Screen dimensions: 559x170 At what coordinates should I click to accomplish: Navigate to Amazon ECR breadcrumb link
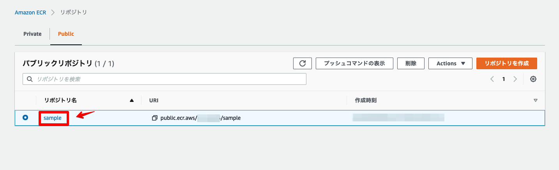[x=30, y=12]
